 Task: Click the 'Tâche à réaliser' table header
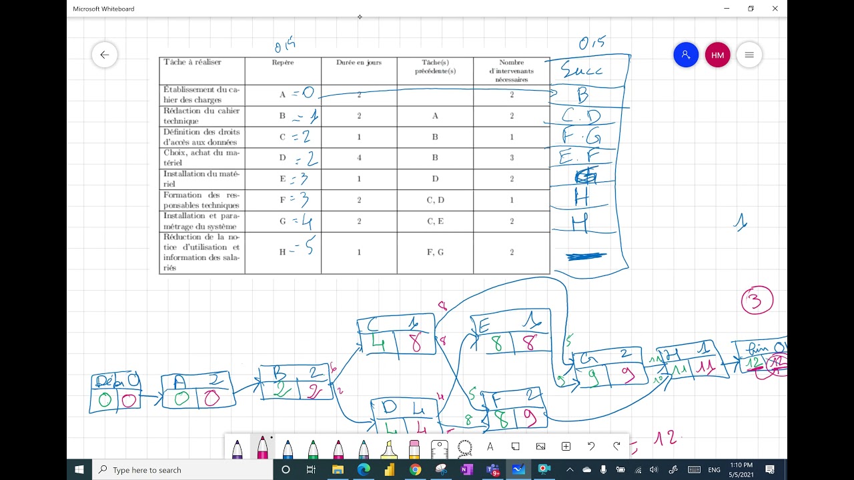click(x=192, y=62)
